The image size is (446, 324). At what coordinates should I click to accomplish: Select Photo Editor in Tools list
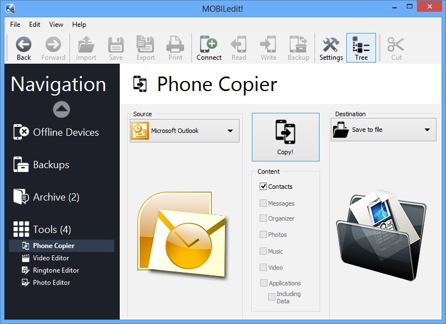(x=51, y=283)
